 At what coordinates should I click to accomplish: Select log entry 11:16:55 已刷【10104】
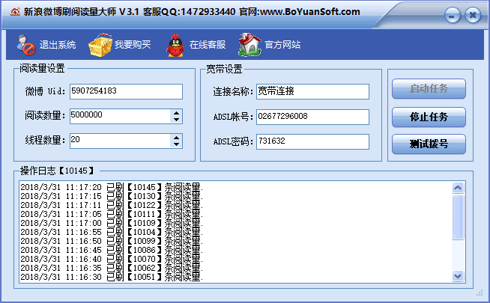click(112, 233)
